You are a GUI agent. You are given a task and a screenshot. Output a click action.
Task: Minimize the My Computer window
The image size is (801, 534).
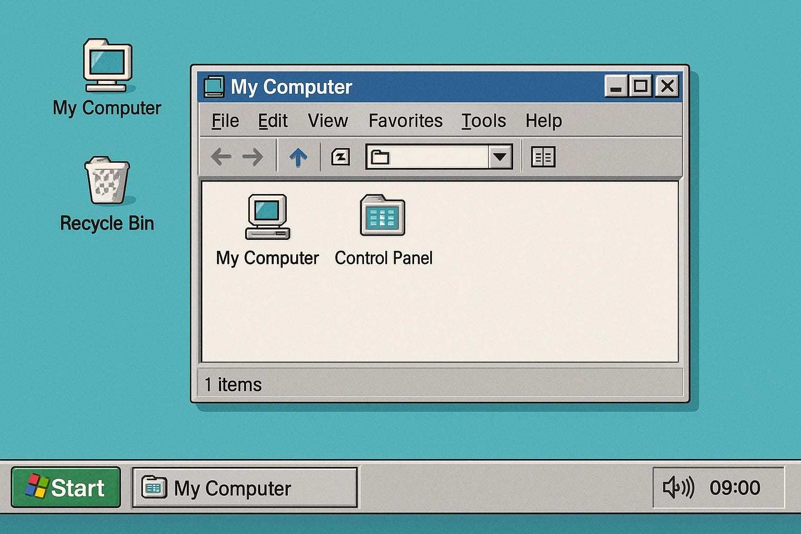(x=616, y=86)
